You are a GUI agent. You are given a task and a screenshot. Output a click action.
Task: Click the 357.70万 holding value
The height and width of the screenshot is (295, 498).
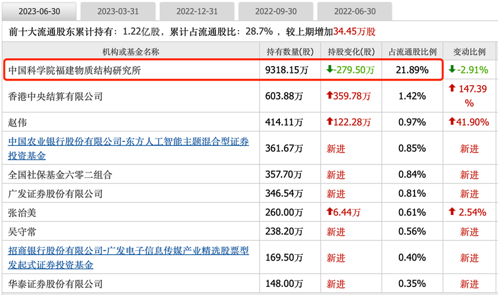tap(283, 174)
